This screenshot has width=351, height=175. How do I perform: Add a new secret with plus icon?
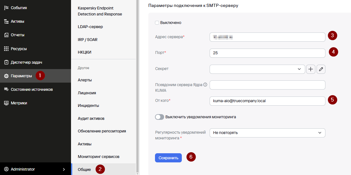[311, 69]
